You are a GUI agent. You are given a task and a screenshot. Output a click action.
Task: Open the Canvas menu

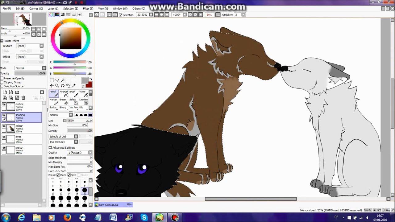pyautogui.click(x=36, y=9)
